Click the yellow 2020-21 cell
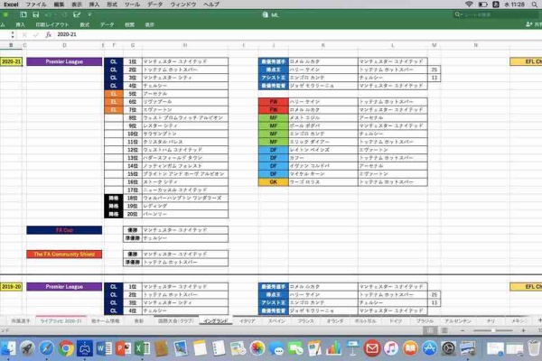The width and height of the screenshot is (542, 361). (x=12, y=61)
